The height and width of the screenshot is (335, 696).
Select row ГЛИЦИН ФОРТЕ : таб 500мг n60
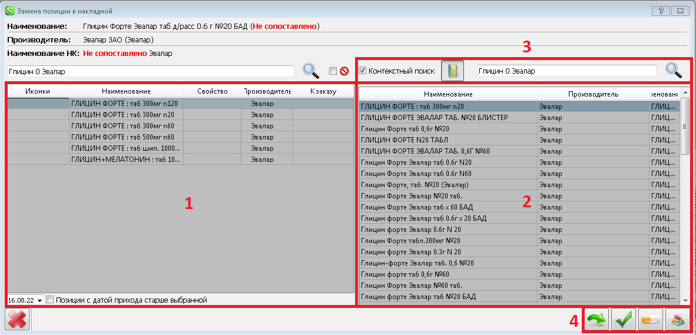point(180,137)
